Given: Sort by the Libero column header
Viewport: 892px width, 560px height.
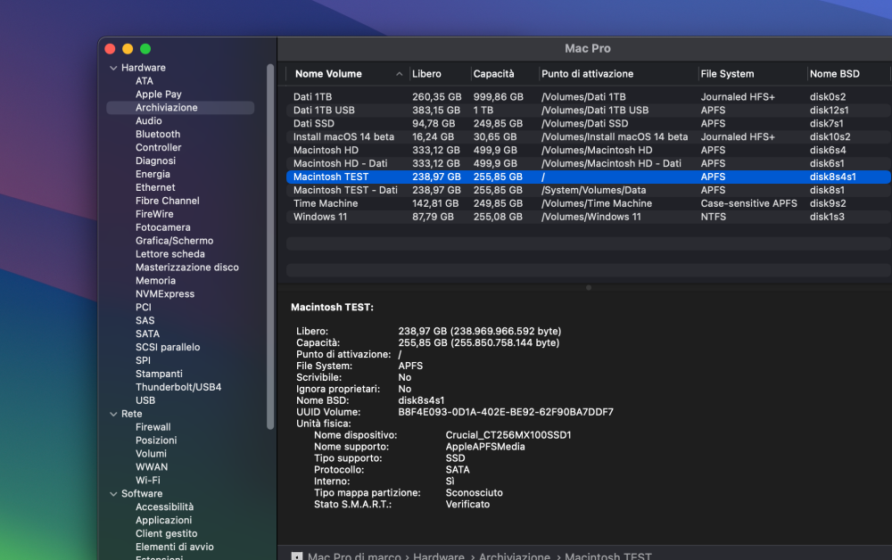Looking at the screenshot, I should 426,74.
